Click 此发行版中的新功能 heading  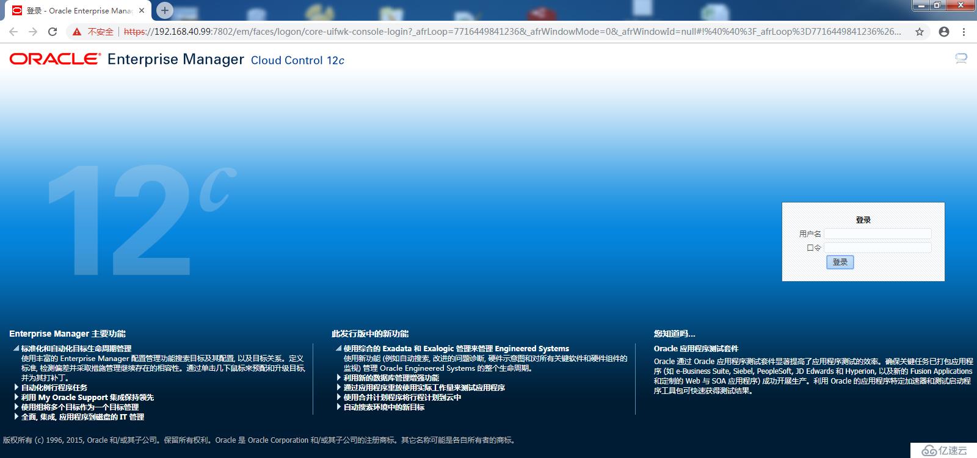coord(370,334)
